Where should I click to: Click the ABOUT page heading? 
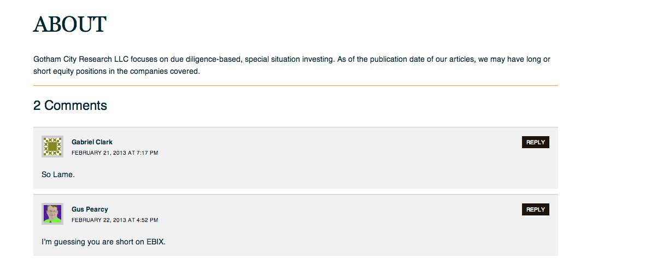pyautogui.click(x=70, y=24)
